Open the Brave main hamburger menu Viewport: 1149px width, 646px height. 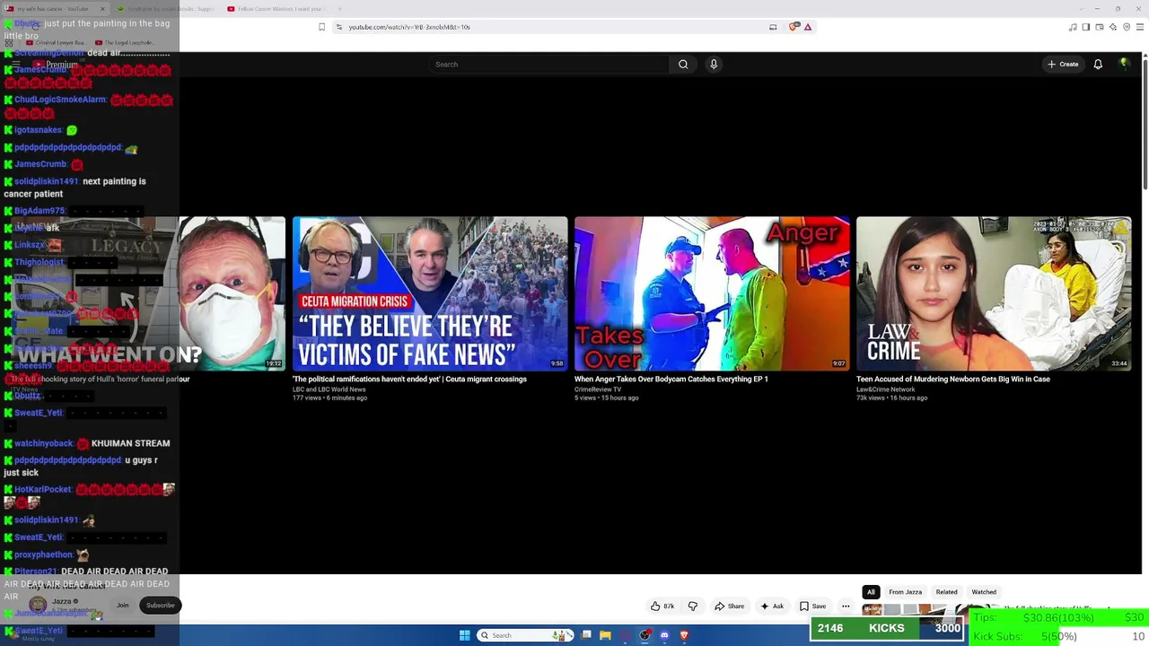pyautogui.click(x=1140, y=27)
